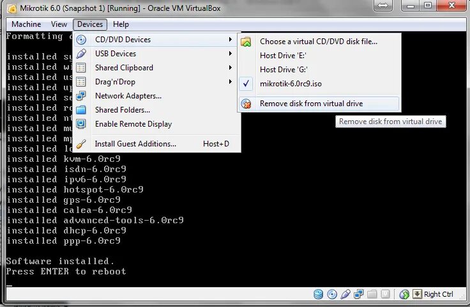Click 'installed gps-6.0rc9' console line
Image resolution: width=470 pixels, height=307 pixels.
[x=63, y=200]
